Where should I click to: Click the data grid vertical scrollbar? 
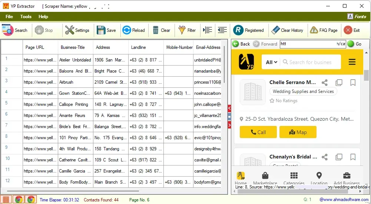coord(225,63)
